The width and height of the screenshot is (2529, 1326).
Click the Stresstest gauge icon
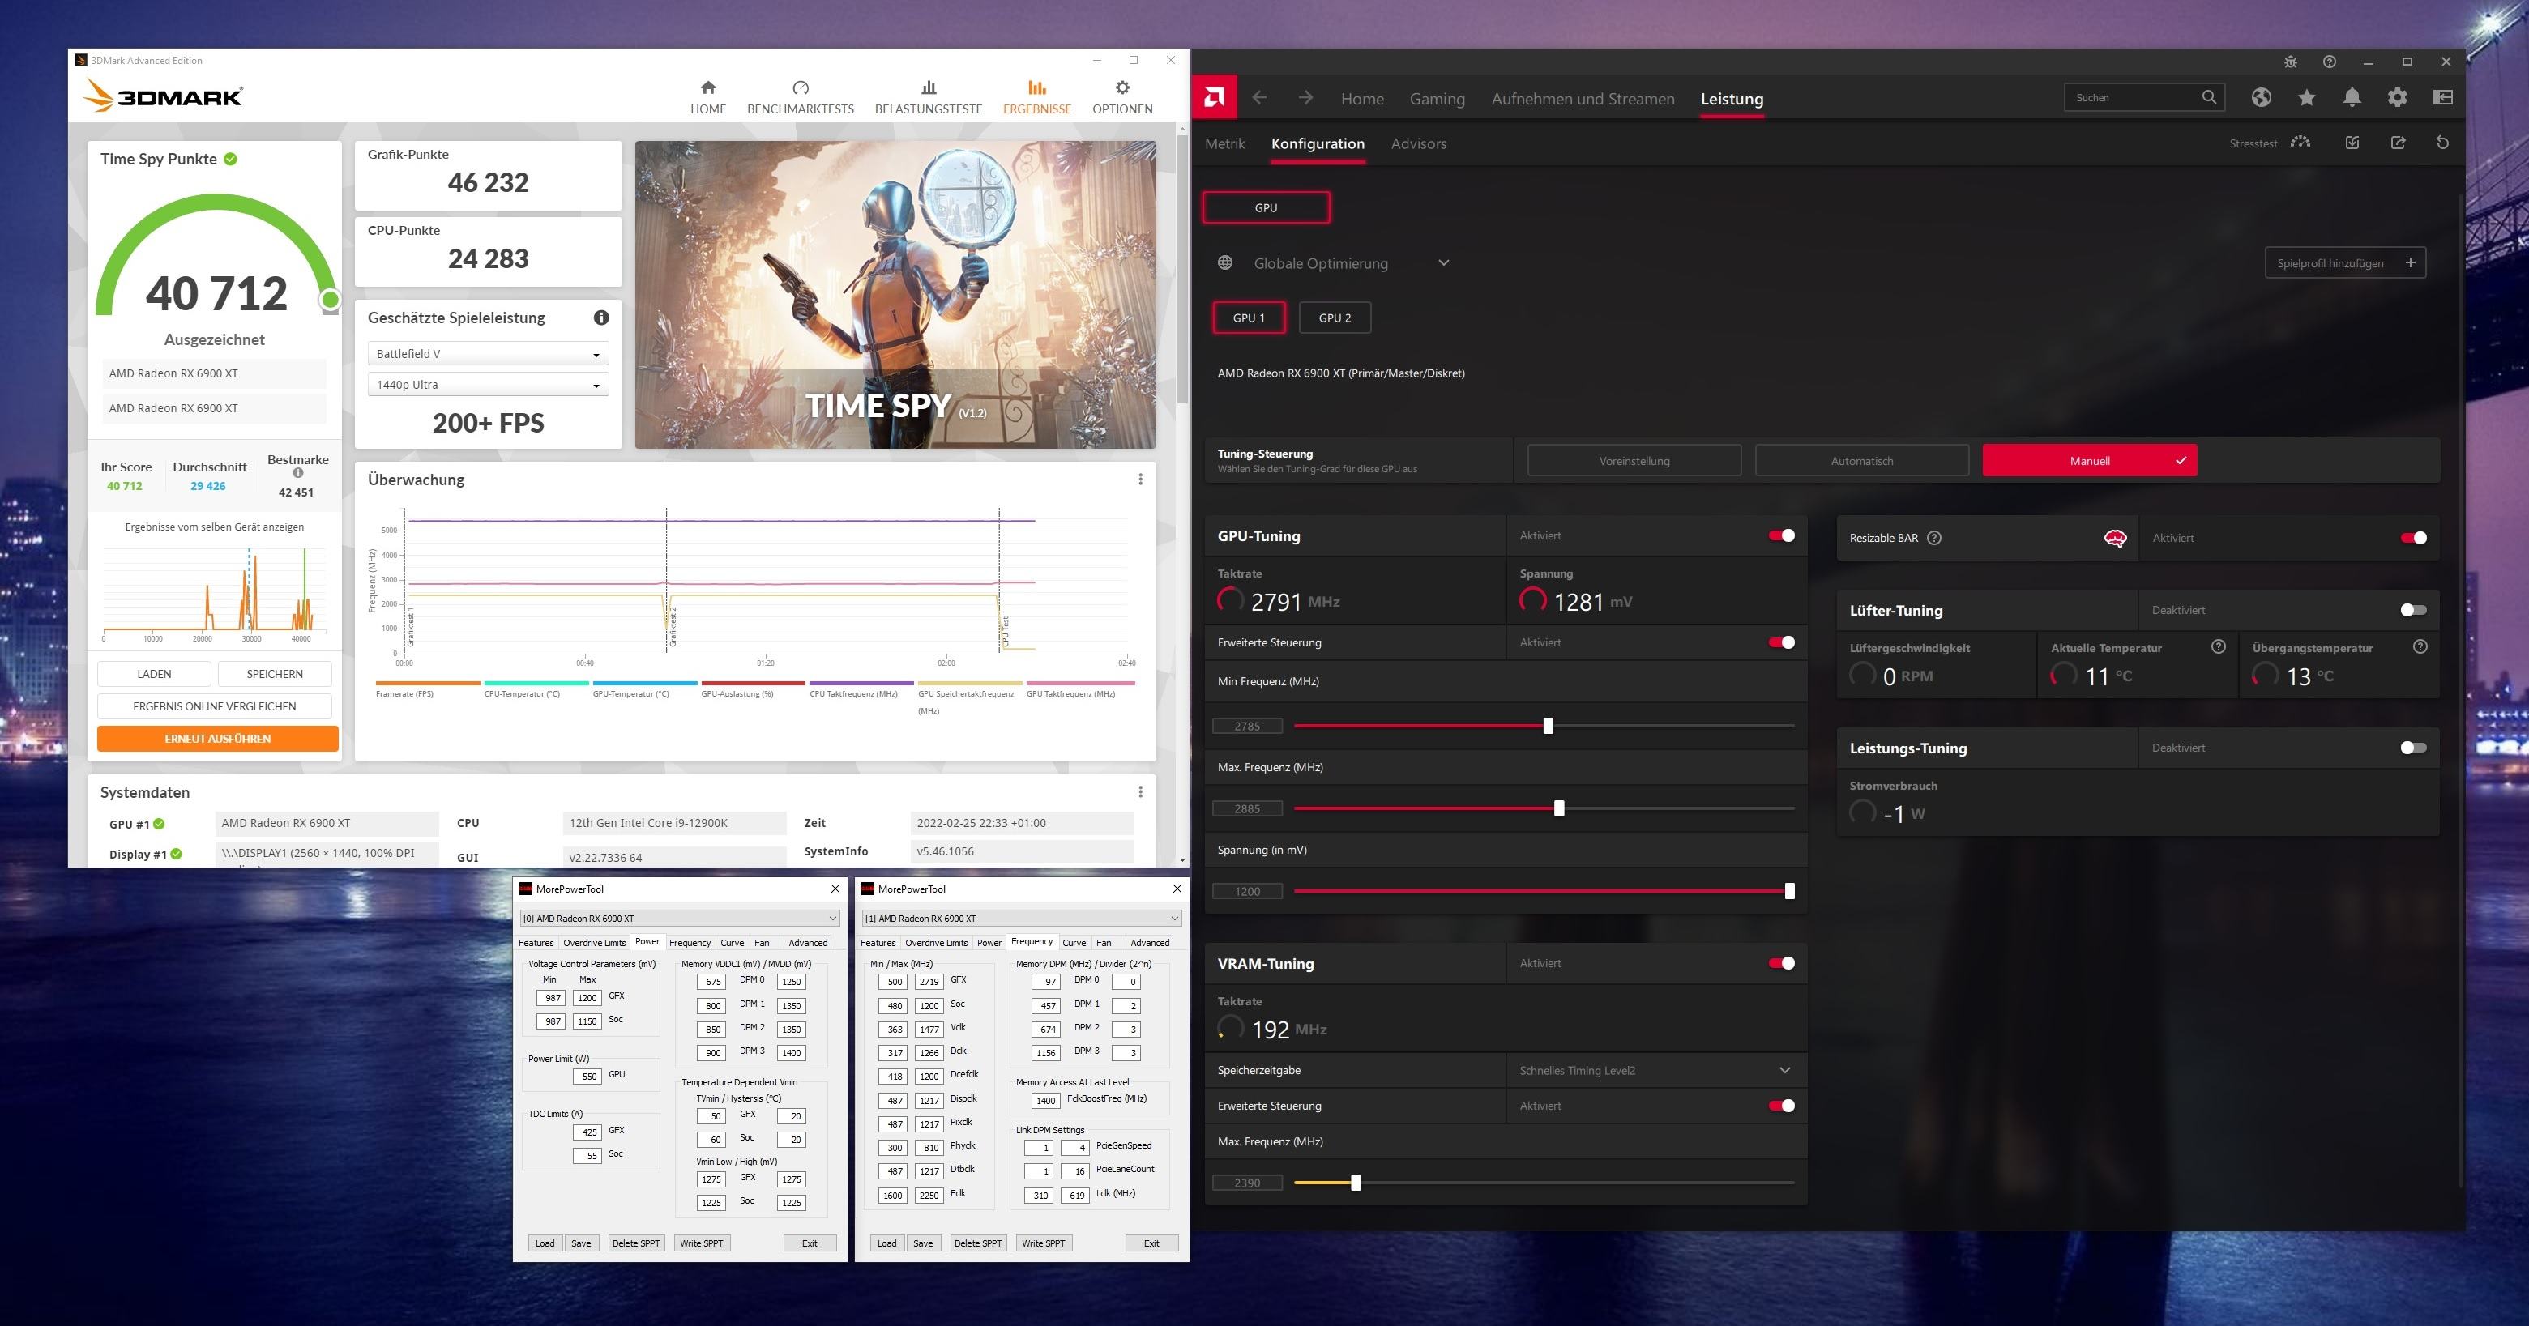coord(2300,143)
